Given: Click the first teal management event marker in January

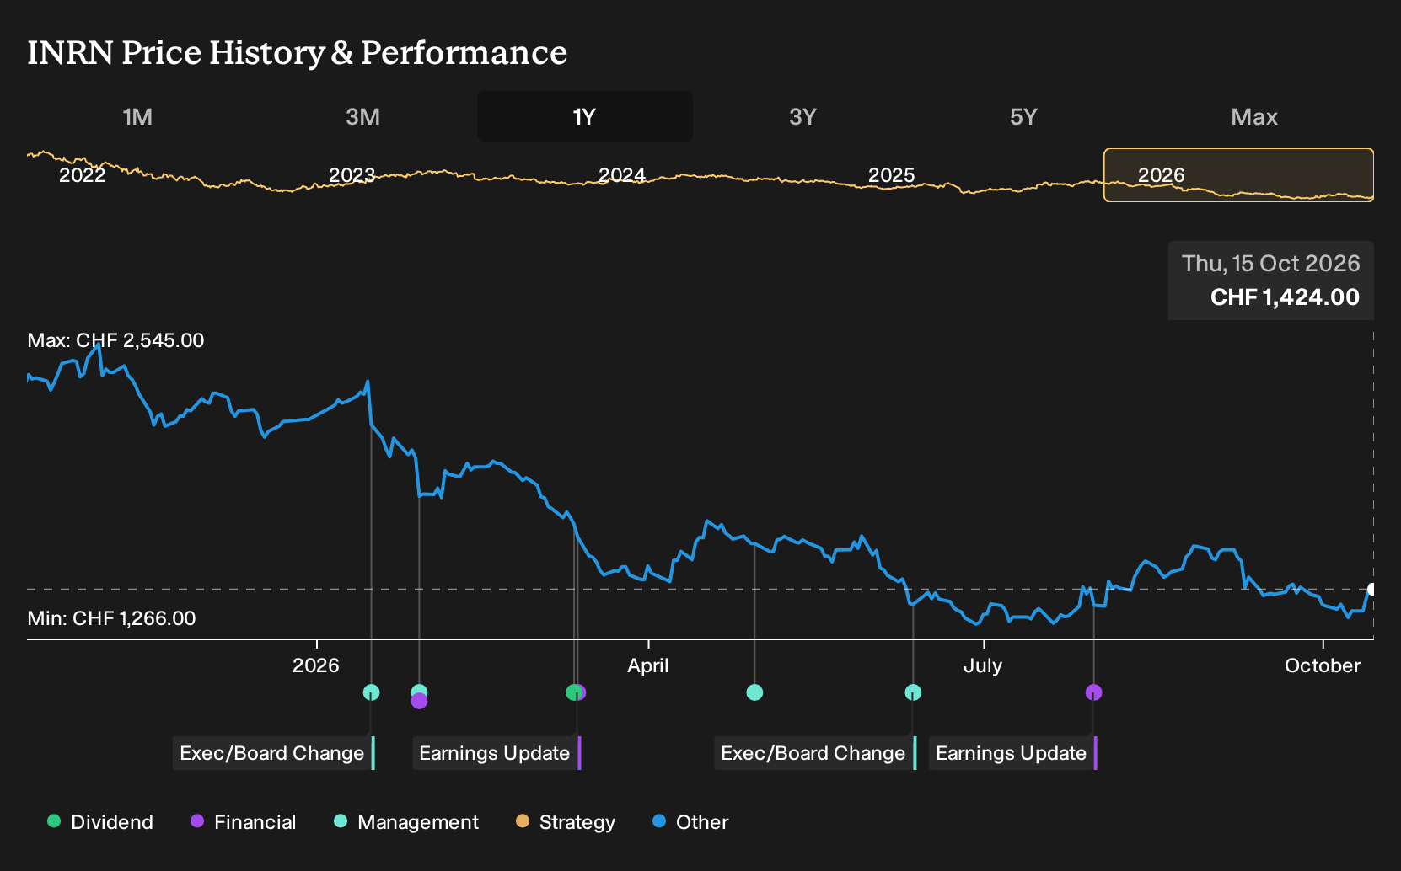Looking at the screenshot, I should [x=371, y=692].
